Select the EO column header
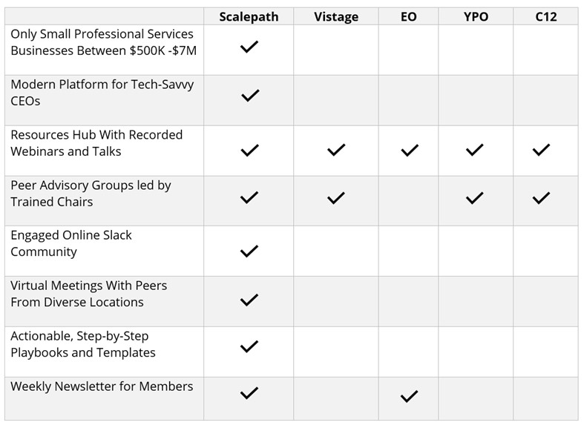Screen dimensions: 584x425 click(x=409, y=17)
